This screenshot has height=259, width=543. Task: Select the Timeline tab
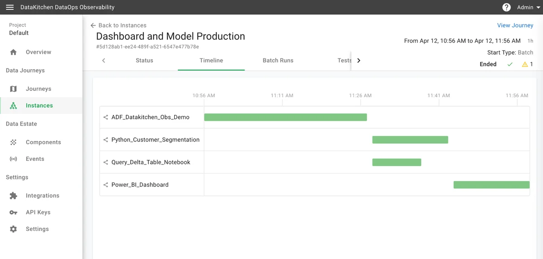[x=211, y=61]
